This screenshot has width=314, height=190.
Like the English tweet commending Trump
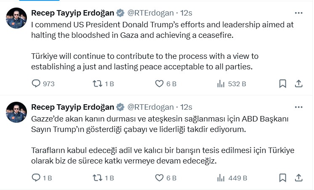159,84
